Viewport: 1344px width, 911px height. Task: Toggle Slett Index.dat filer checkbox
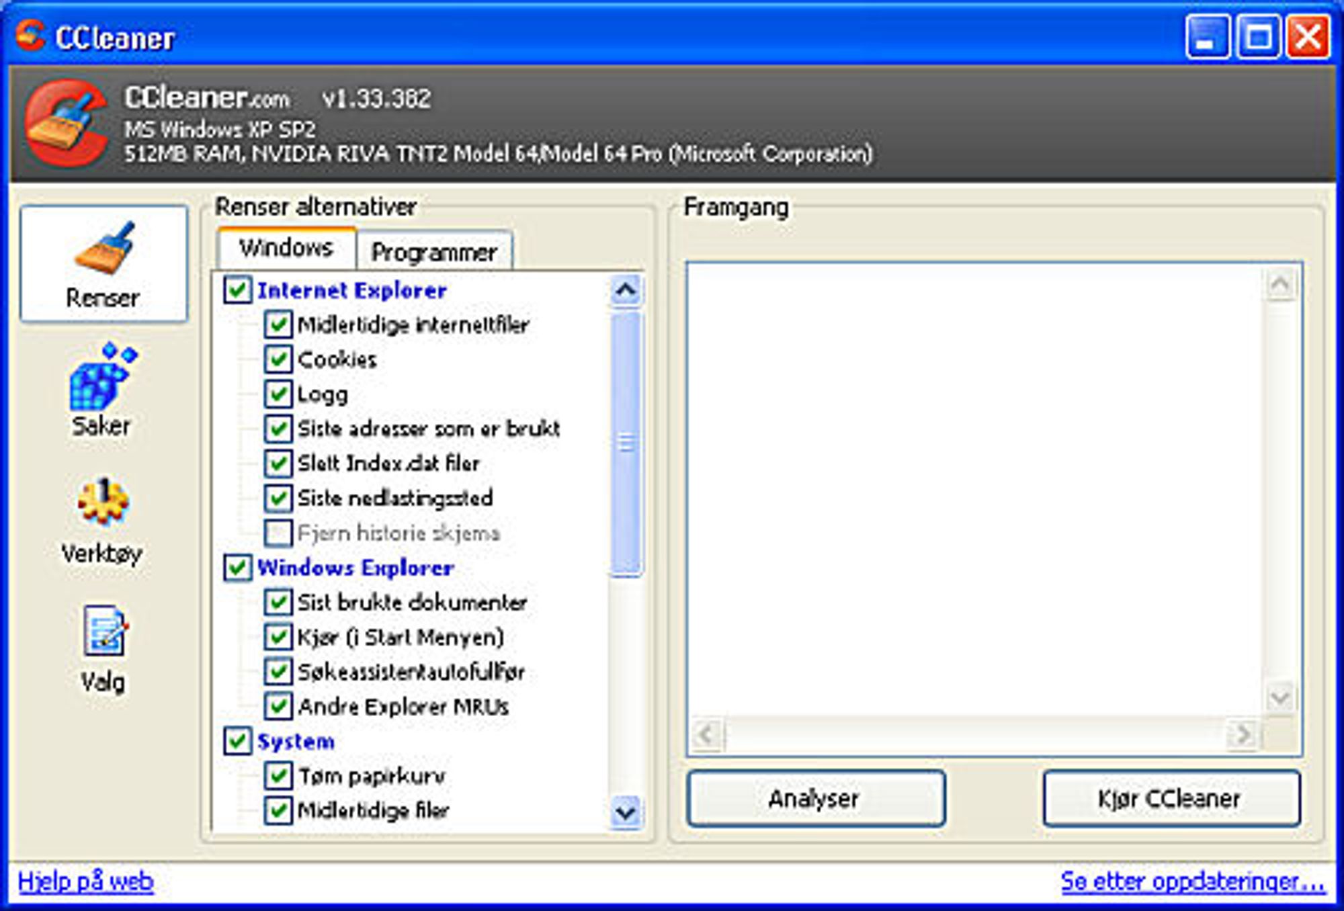[x=278, y=463]
